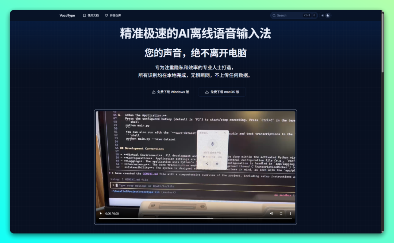Enter fullscreen using the video player icon
Screen dimensions: 394x243
click(281, 214)
